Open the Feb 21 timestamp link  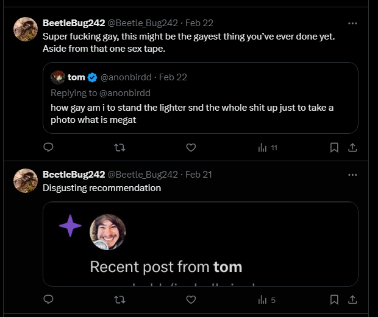click(198, 175)
